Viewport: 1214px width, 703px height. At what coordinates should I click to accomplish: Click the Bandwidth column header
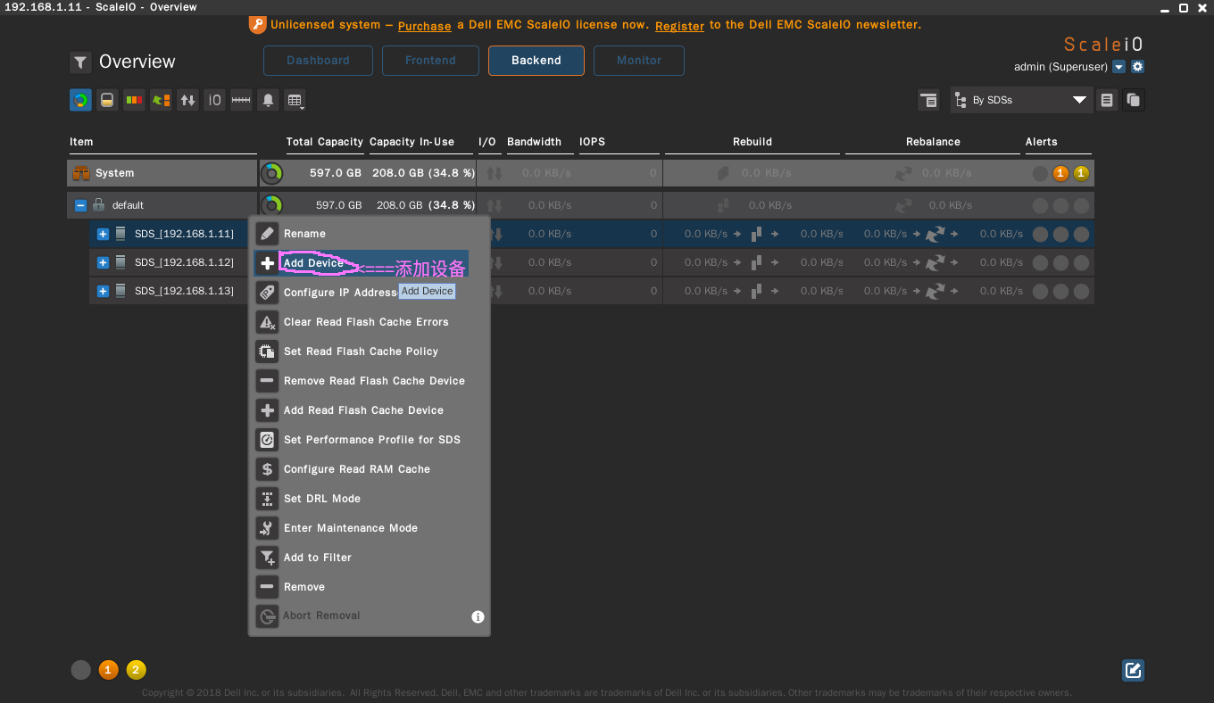click(534, 142)
